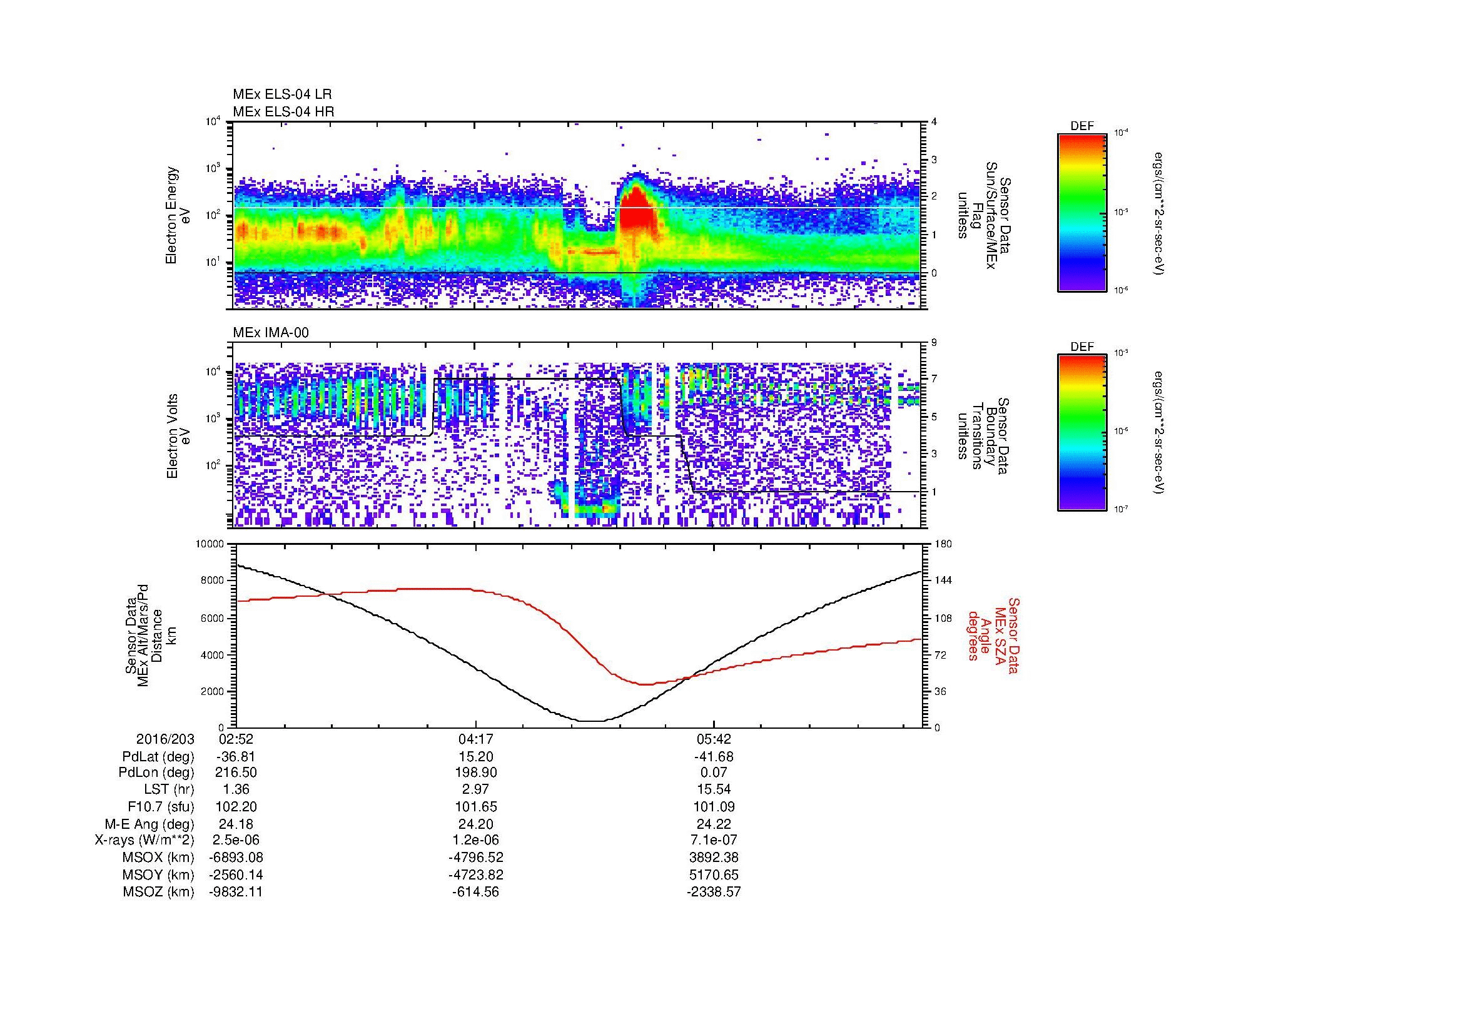Click the PdLat value -41.68
Image resolution: width=1463 pixels, height=1034 pixels.
(714, 757)
